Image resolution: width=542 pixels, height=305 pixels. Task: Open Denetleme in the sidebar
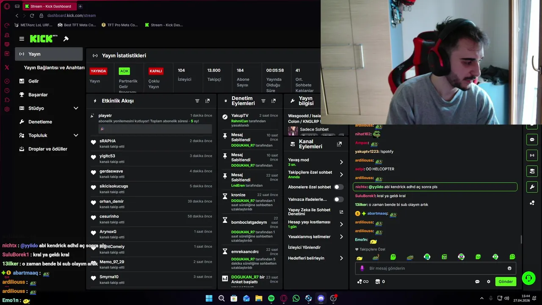[40, 122]
